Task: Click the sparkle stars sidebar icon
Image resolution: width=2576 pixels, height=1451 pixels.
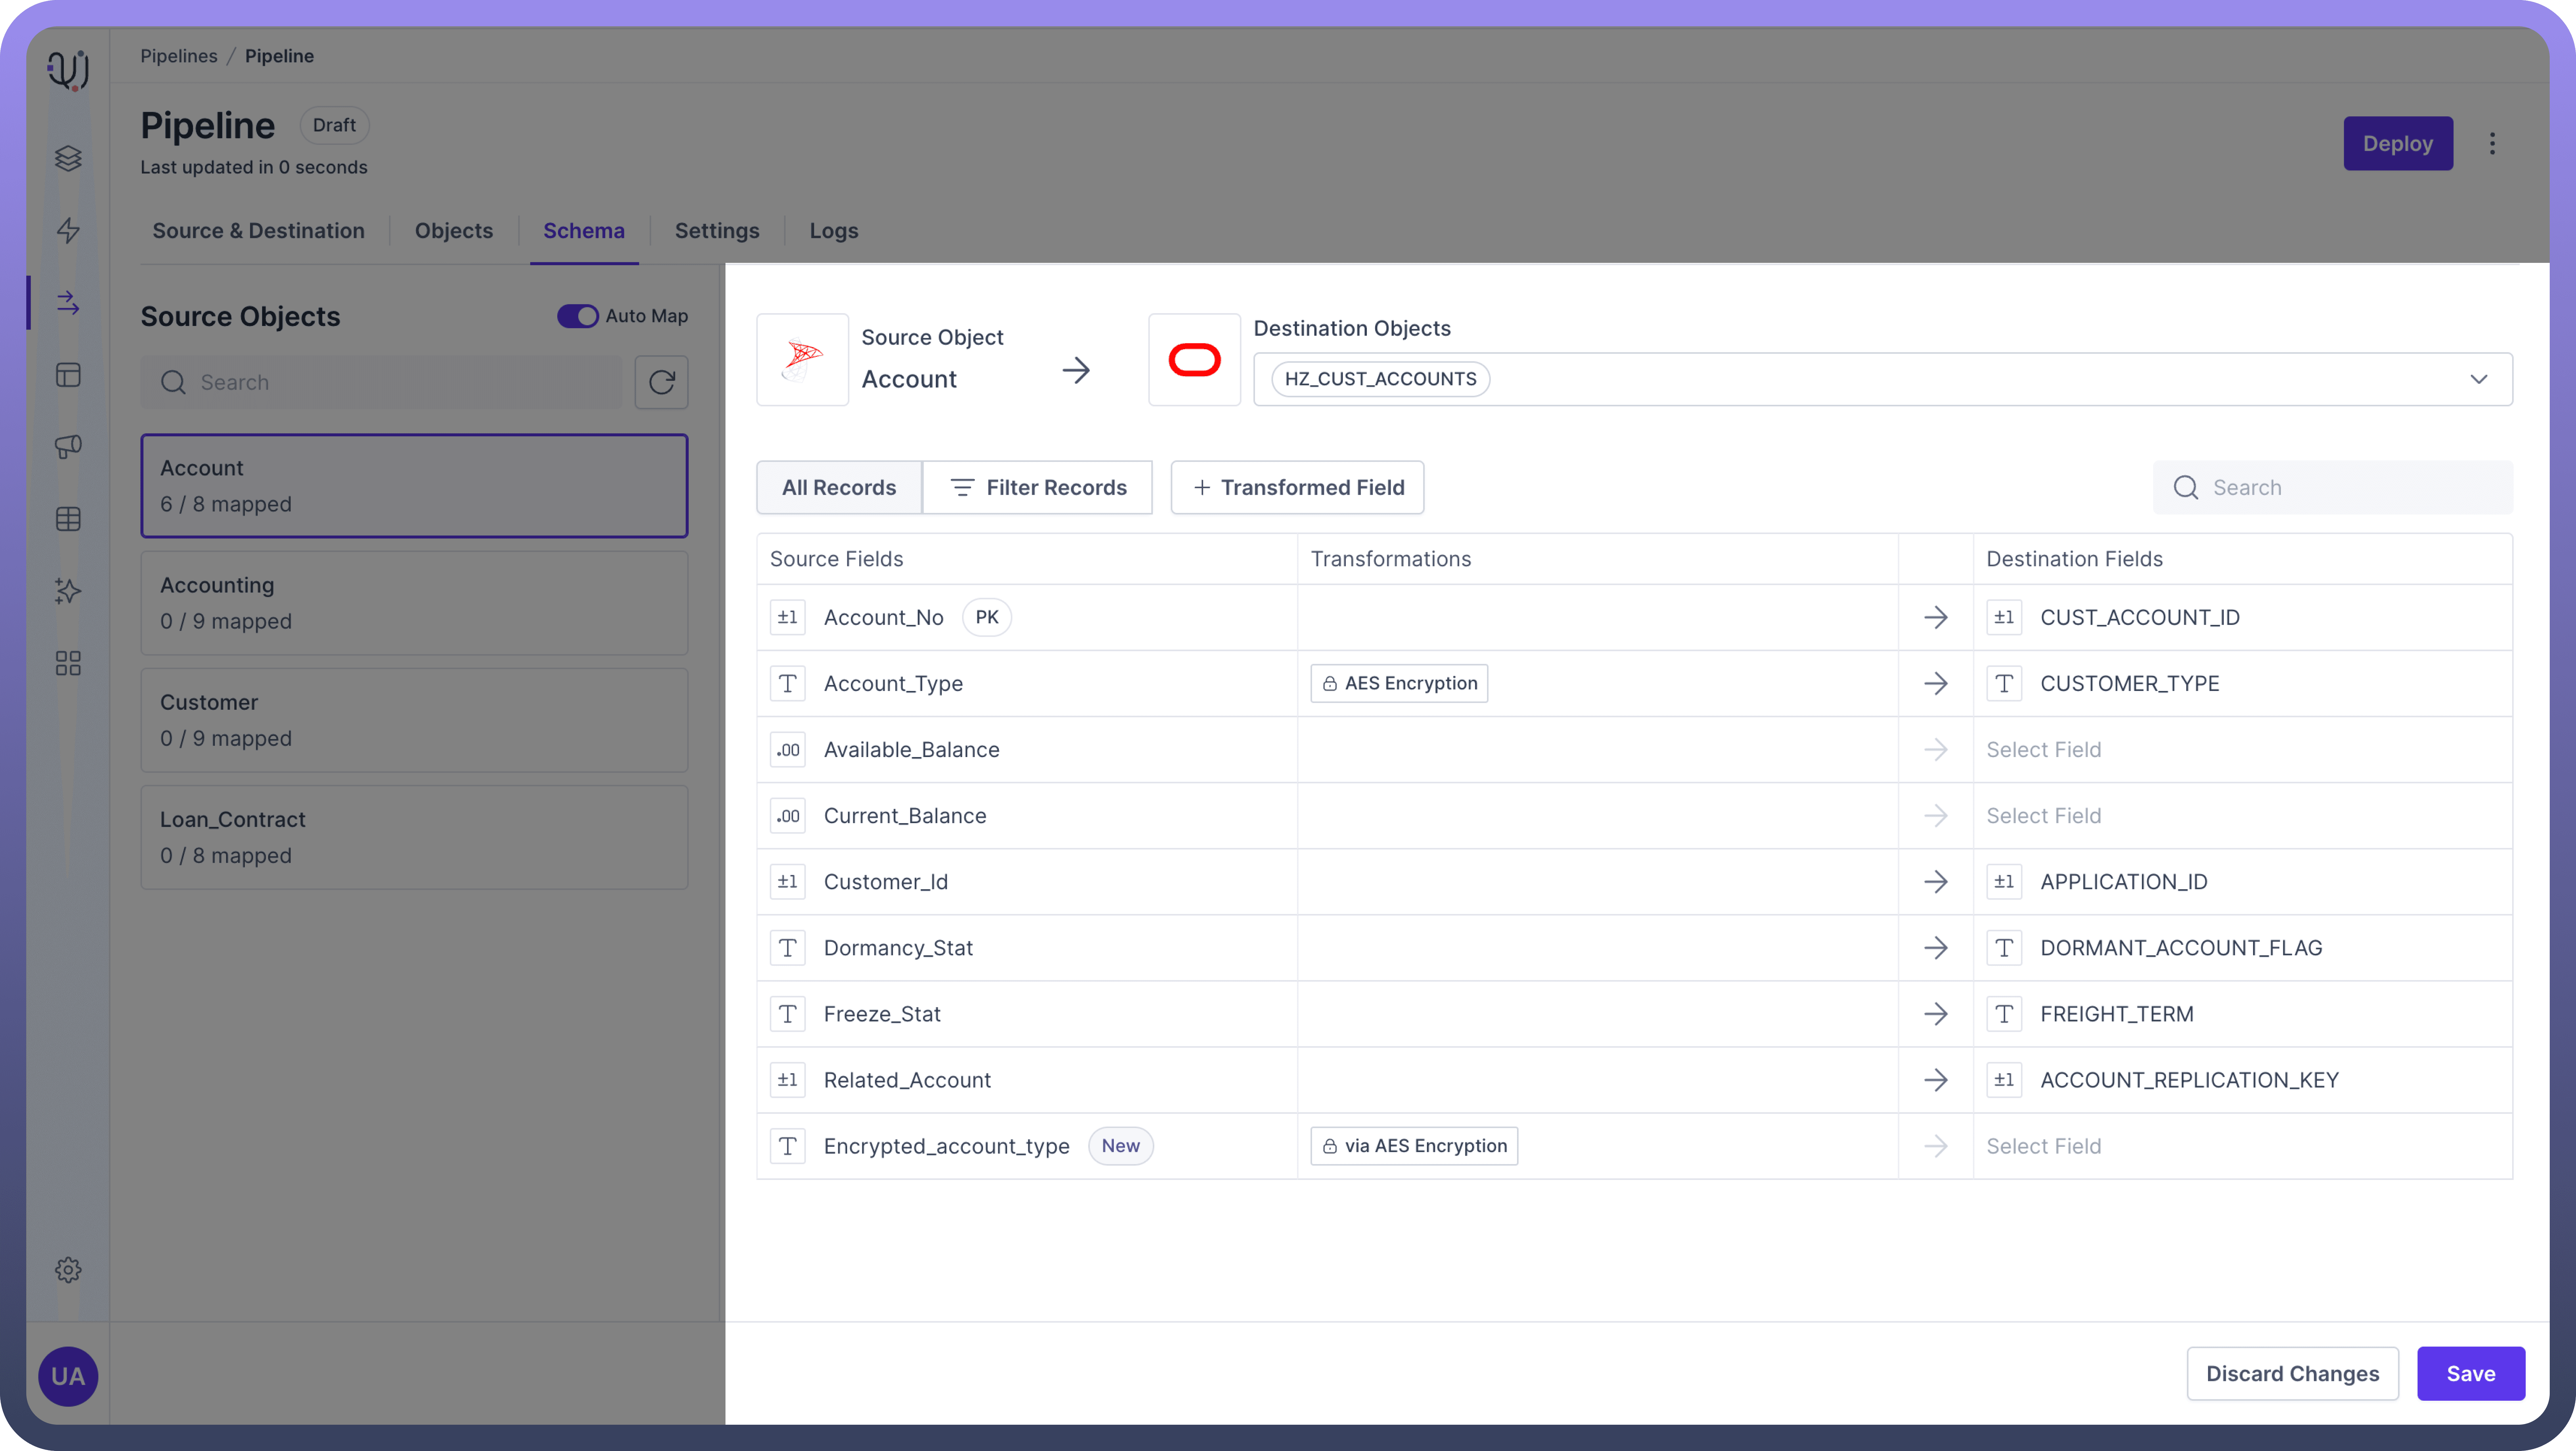Action: click(68, 591)
